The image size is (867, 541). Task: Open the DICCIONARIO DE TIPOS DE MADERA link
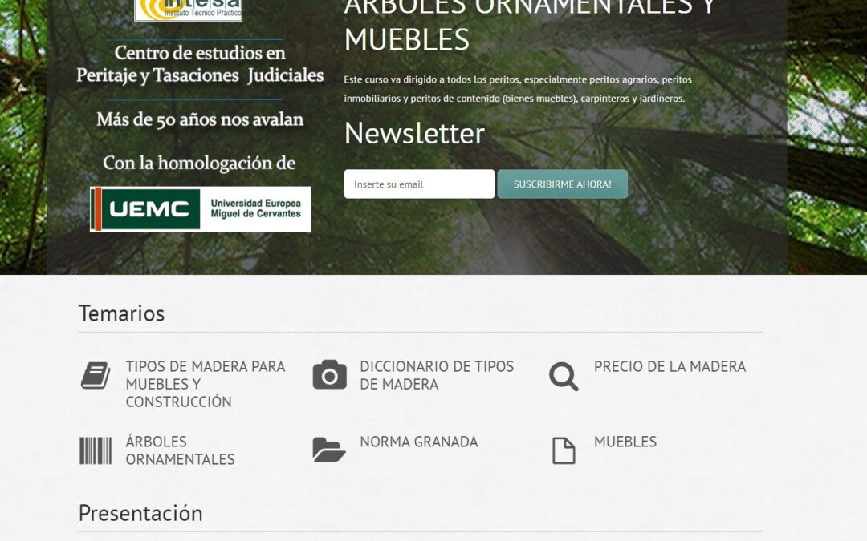pos(438,376)
